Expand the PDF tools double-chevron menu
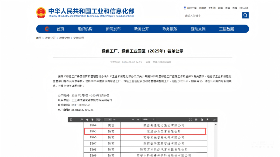 pos(214,120)
